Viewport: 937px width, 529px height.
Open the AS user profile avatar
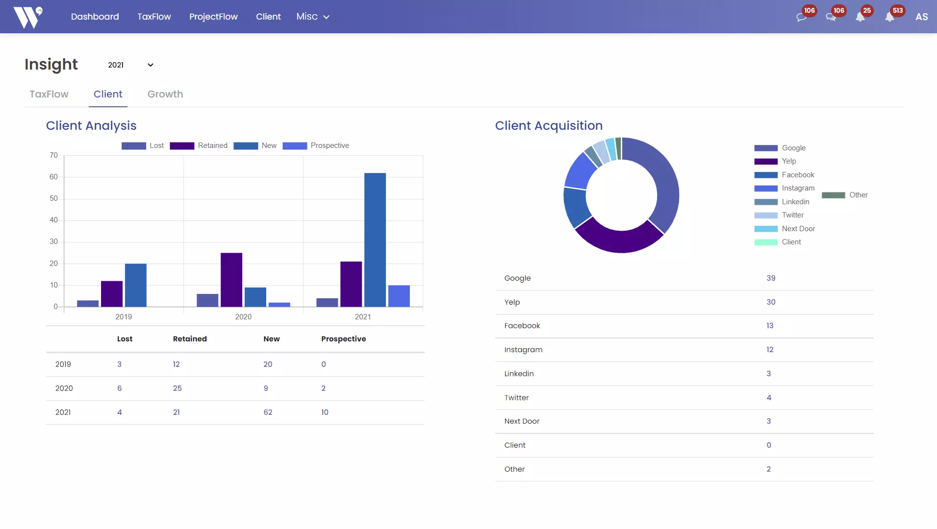[x=921, y=16]
